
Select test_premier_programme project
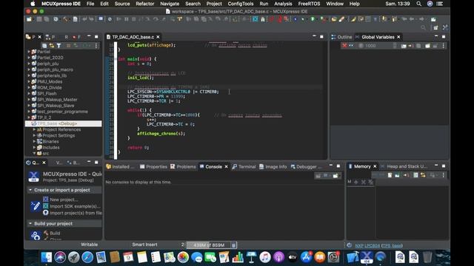pyautogui.click(x=62, y=112)
